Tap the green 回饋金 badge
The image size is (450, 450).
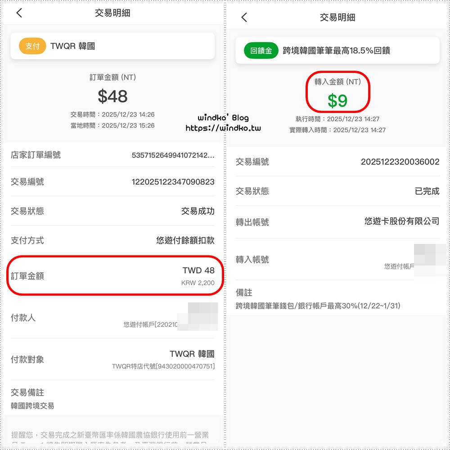coord(261,50)
